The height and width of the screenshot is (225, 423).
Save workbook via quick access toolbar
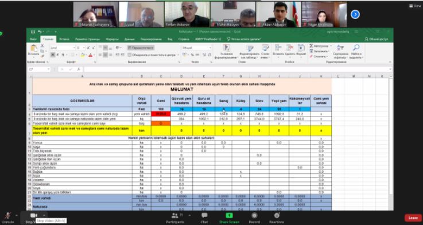point(33,32)
